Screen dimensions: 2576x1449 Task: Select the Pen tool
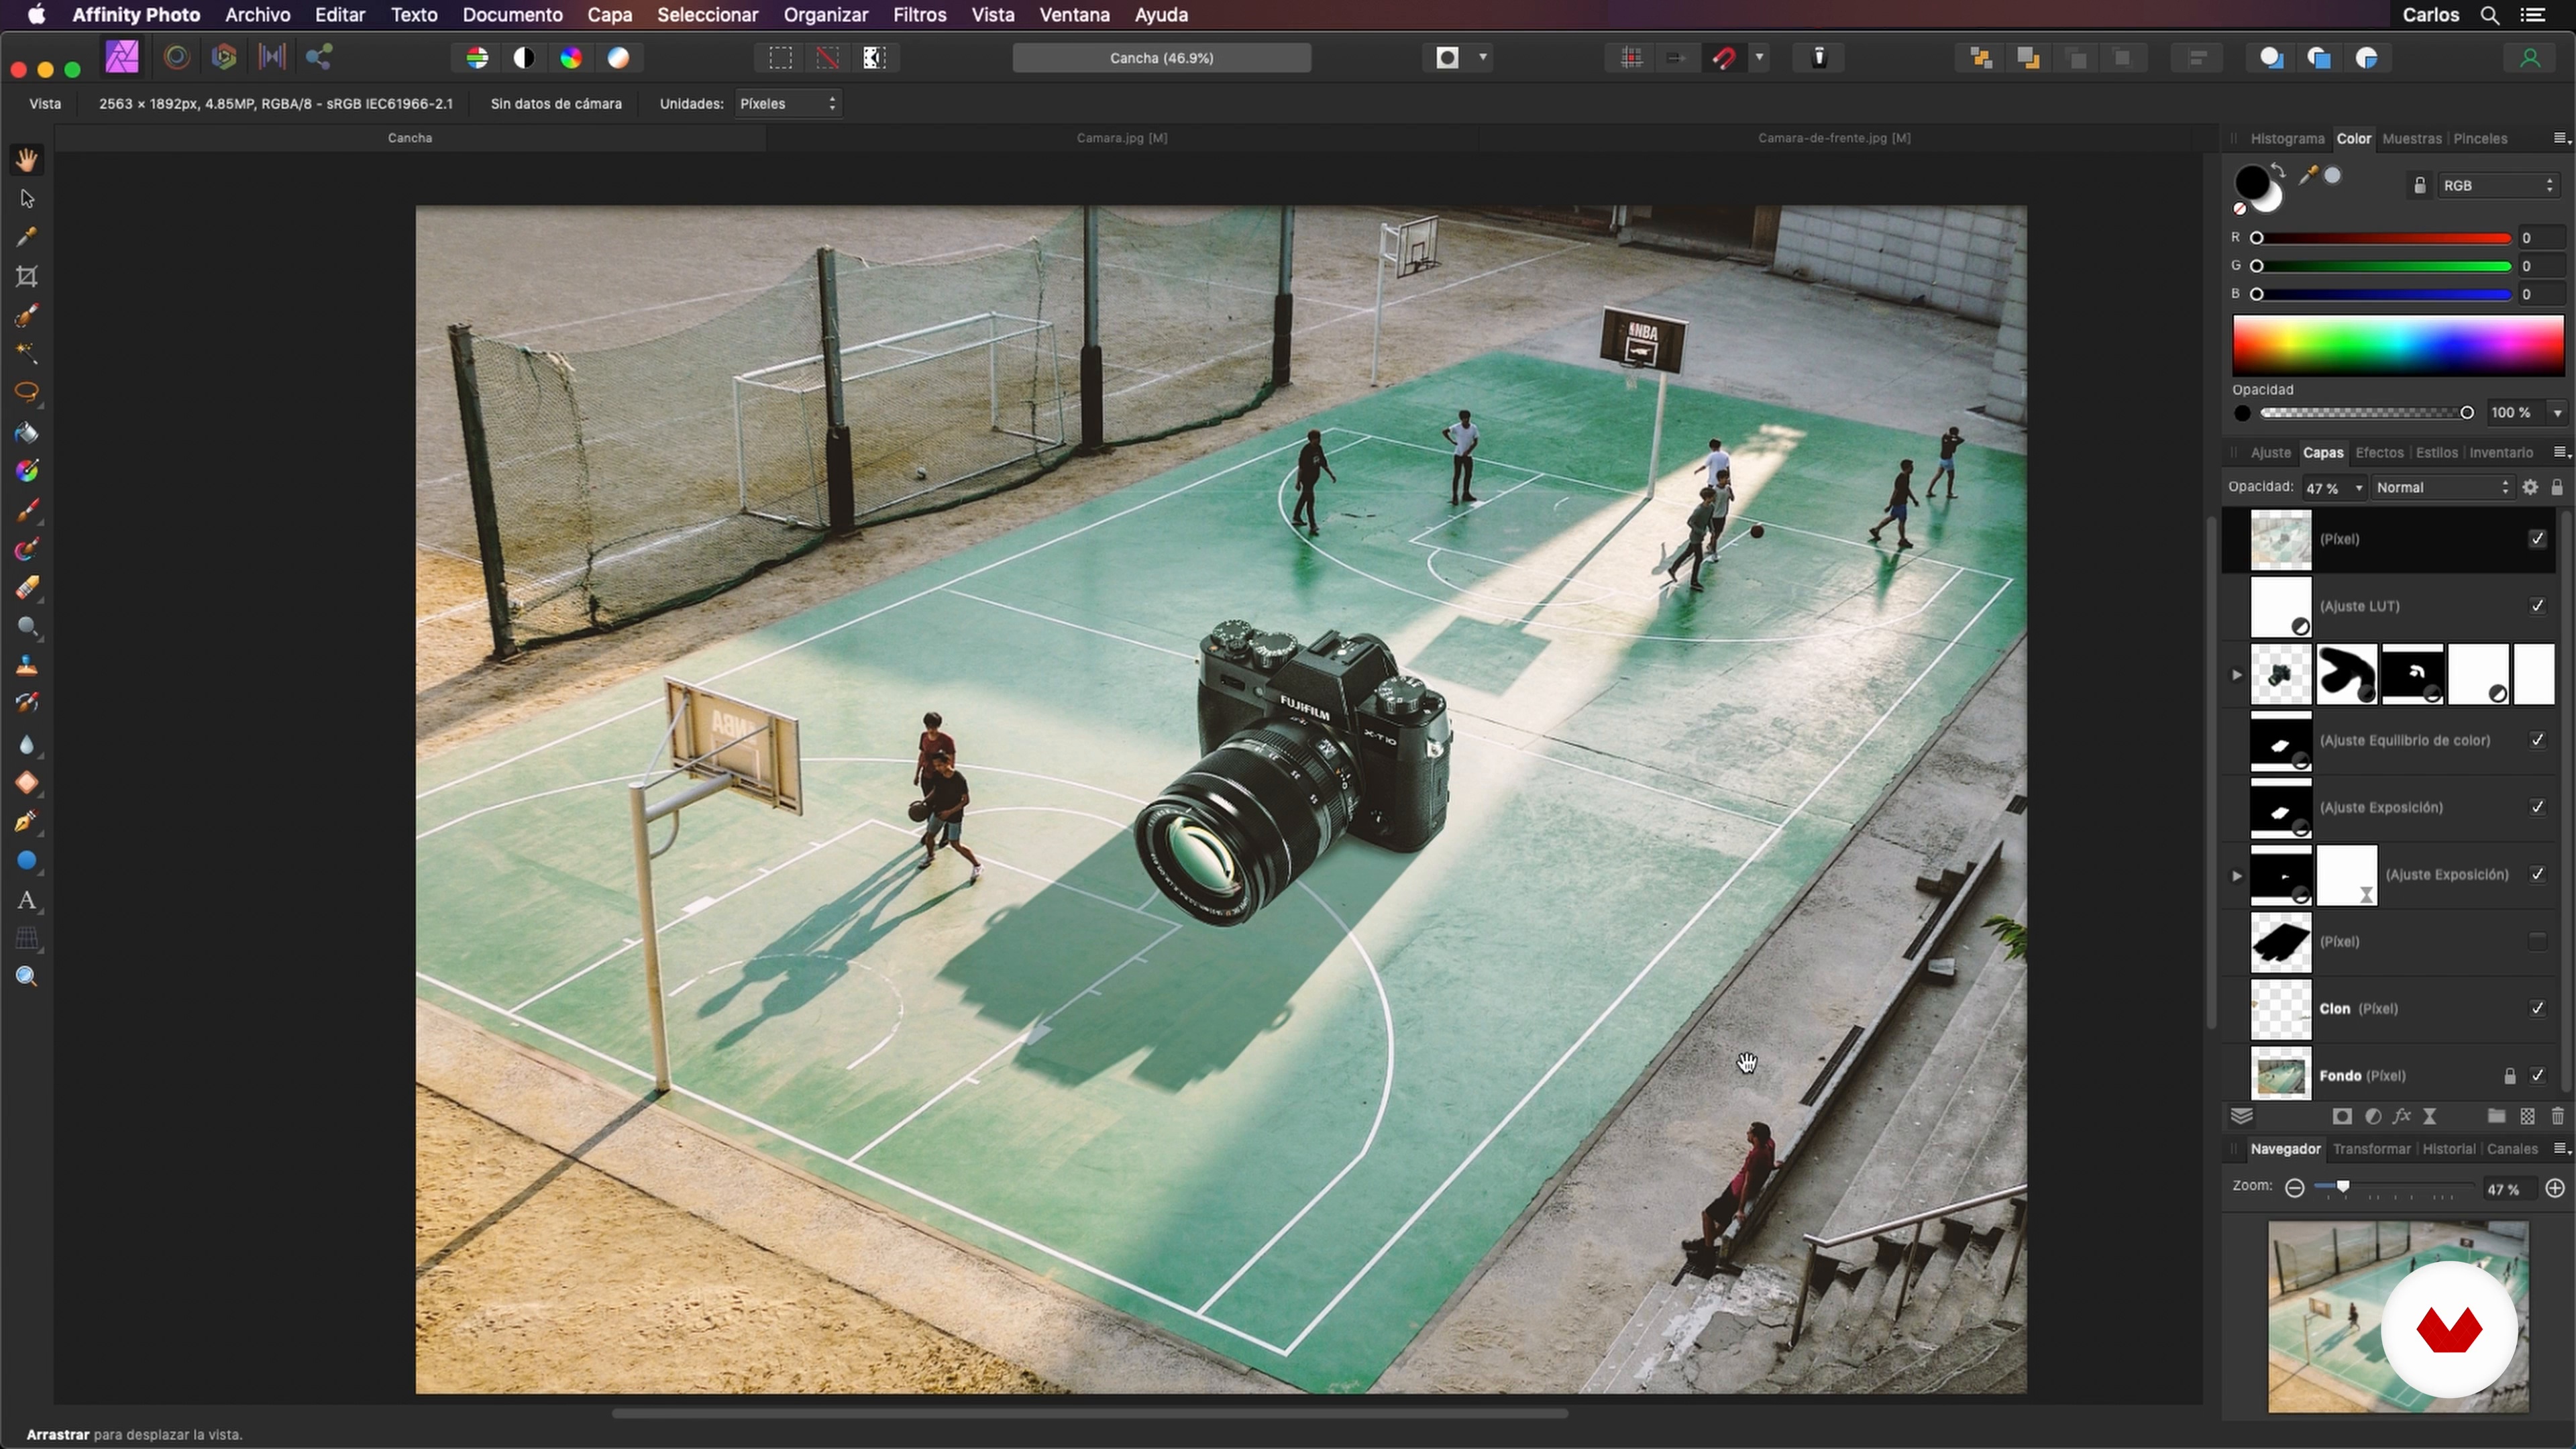27,822
